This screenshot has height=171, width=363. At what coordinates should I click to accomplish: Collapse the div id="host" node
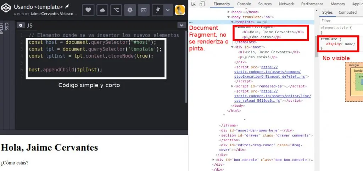point(232,47)
